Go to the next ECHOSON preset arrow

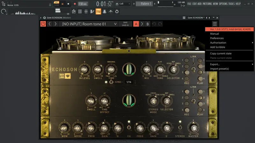pyautogui.click(x=55, y=24)
